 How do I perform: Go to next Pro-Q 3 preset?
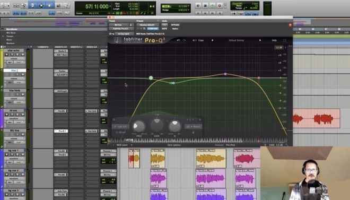(260, 40)
